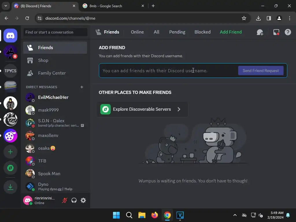
Task: Open Chrome downloads icon
Action: [x=258, y=18]
